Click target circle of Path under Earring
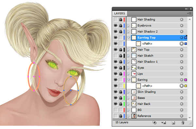The image size is (196, 129). coord(182,86)
